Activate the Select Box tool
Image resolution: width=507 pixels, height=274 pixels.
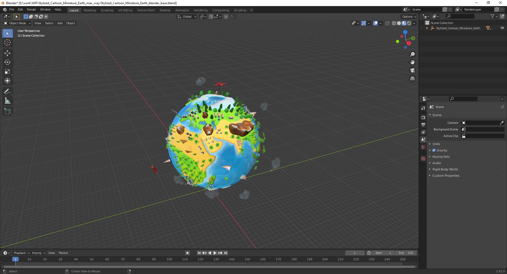[x=7, y=33]
